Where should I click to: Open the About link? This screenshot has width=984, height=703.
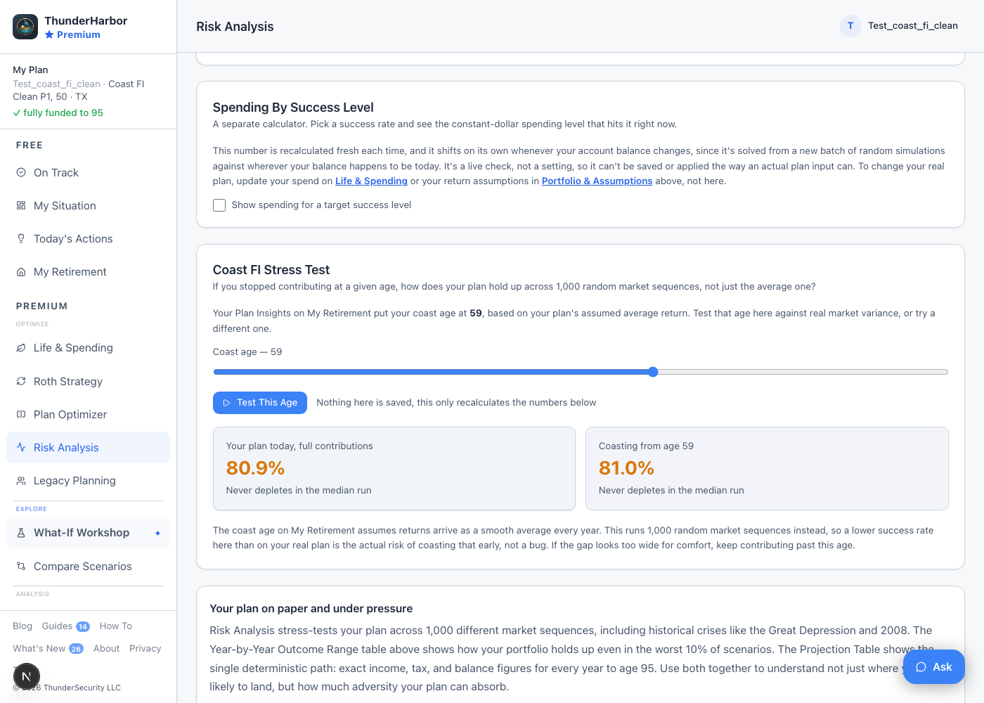click(x=106, y=648)
